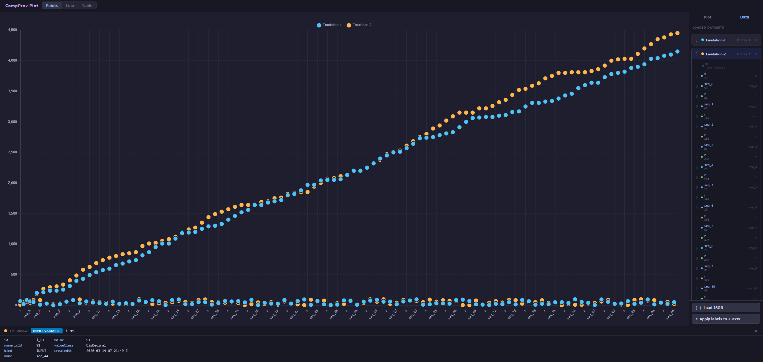Toggle Emulation-2 series in chart legend

point(359,25)
